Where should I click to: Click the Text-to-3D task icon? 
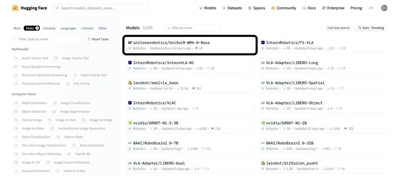69,154
